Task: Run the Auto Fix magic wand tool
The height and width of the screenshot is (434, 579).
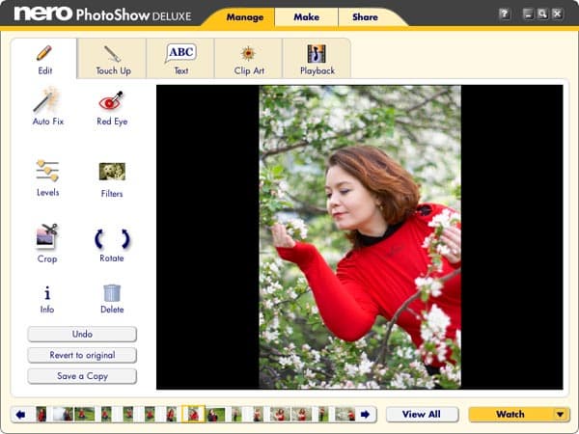Action: pyautogui.click(x=47, y=106)
